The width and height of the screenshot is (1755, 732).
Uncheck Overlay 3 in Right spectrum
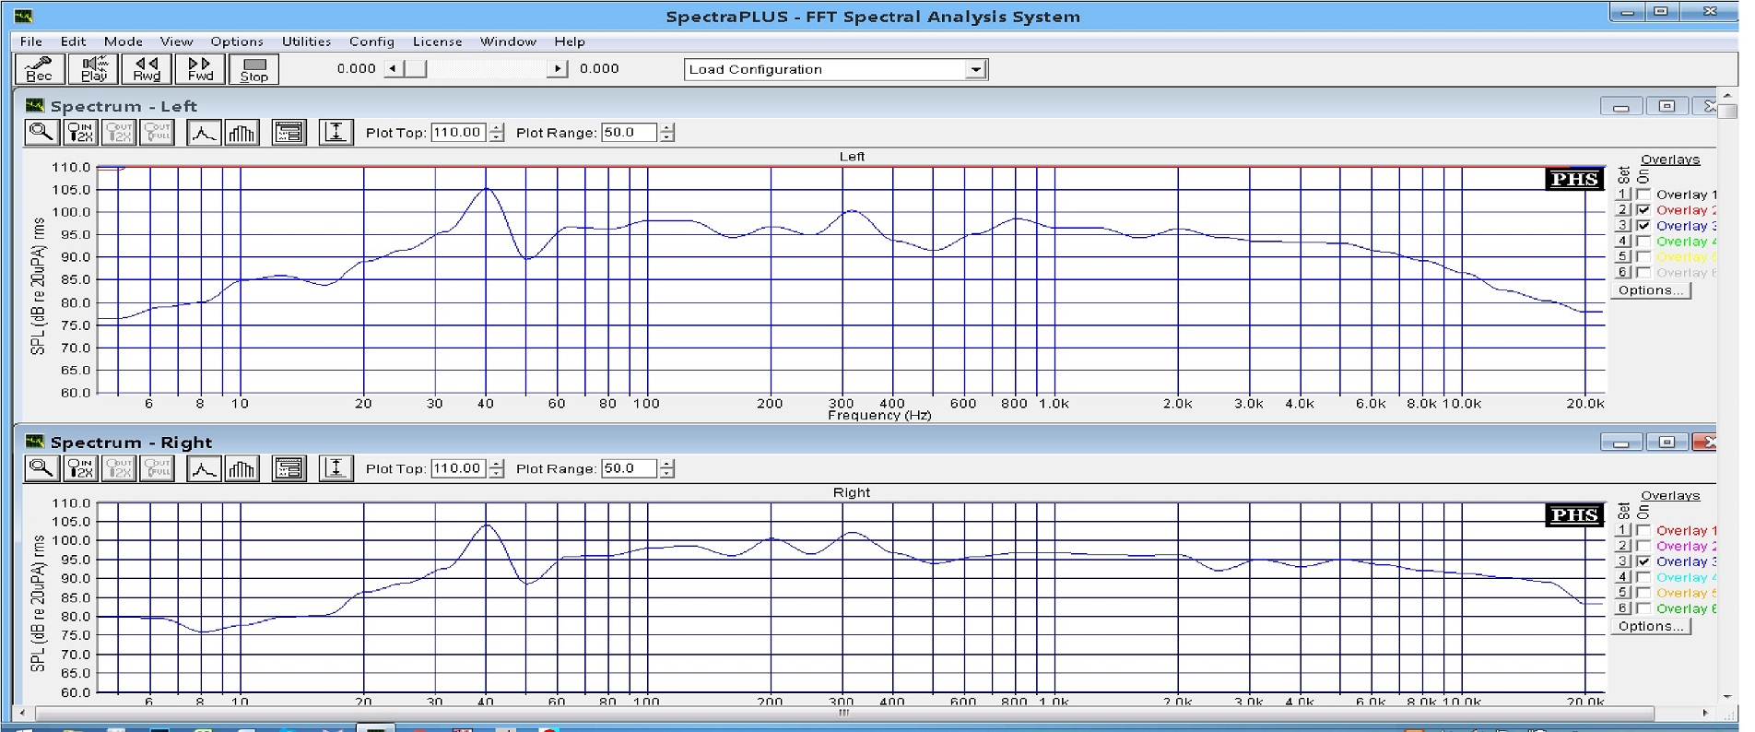[x=1643, y=561]
